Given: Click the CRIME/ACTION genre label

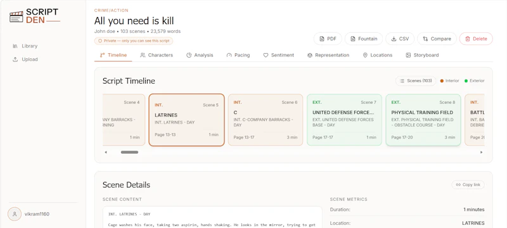Looking at the screenshot, I should pyautogui.click(x=112, y=11).
